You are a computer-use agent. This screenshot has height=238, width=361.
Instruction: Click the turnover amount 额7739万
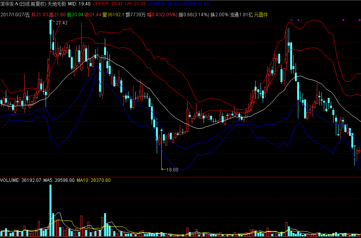click(135, 15)
